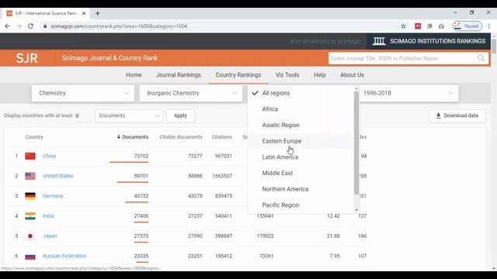Open the 1996-2018 year dropdown
This screenshot has width=497, height=279.
click(408, 93)
